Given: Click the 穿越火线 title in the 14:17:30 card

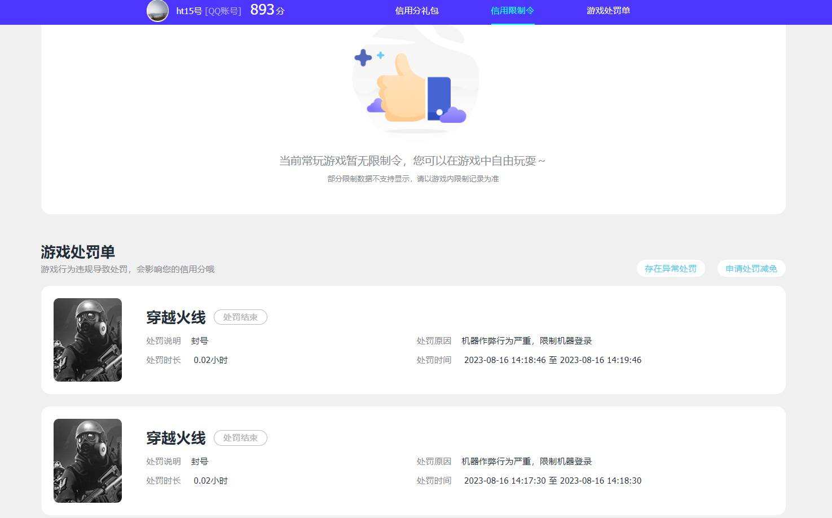Looking at the screenshot, I should [176, 438].
